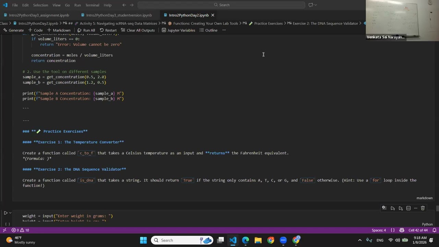The width and height of the screenshot is (439, 247).
Task: Run All notebook cells
Action: tap(86, 30)
